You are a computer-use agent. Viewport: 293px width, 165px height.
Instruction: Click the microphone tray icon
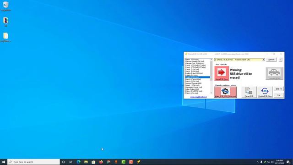261,162
